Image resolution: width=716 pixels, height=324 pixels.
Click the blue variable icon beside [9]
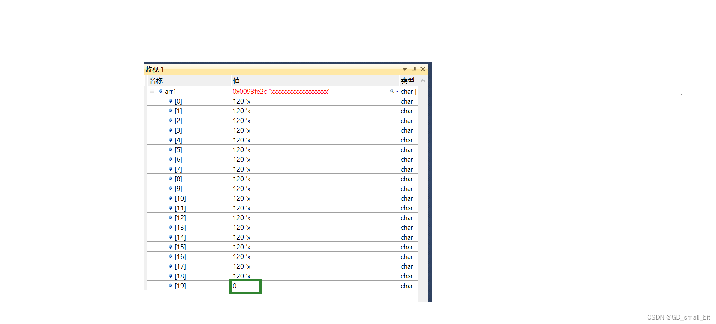(x=171, y=188)
